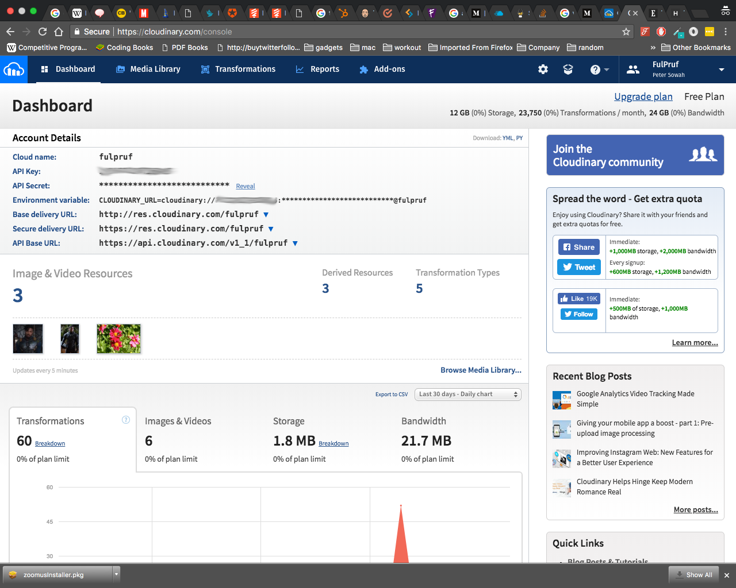Click the Facebook Like 19K button
Viewport: 736px width, 588px height.
[x=579, y=299]
